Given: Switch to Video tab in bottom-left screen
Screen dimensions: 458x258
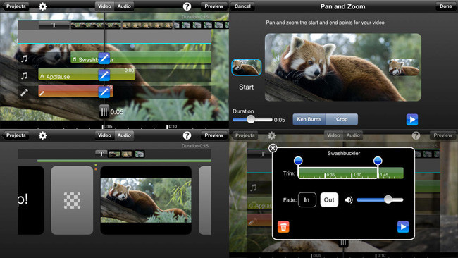Looking at the screenshot, I should (104, 135).
